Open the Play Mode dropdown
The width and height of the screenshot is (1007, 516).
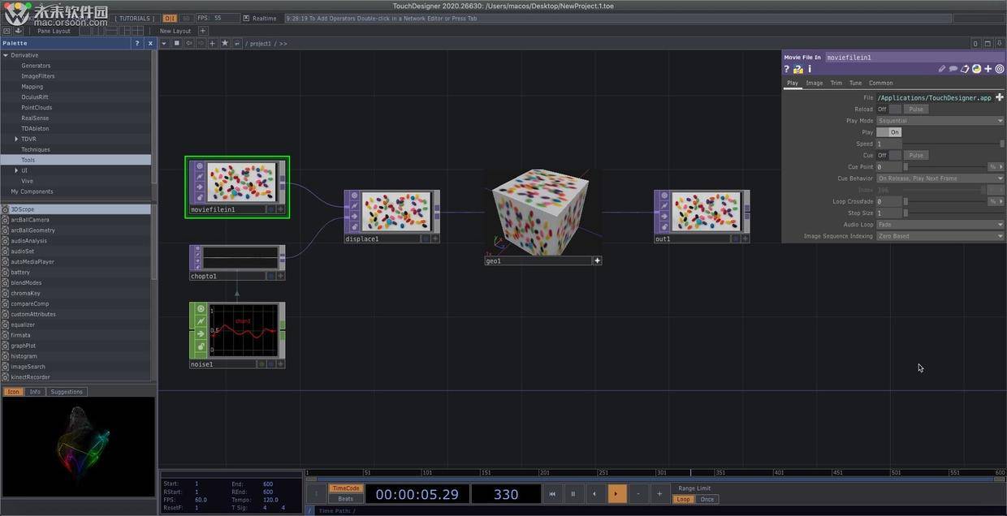[938, 120]
